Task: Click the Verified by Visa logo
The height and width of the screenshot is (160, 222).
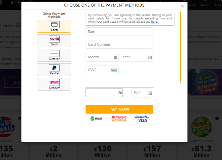Action: coord(142,119)
